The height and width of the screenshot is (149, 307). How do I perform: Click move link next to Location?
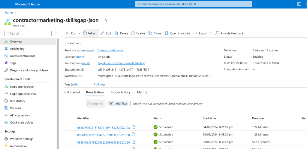coord(81,57)
